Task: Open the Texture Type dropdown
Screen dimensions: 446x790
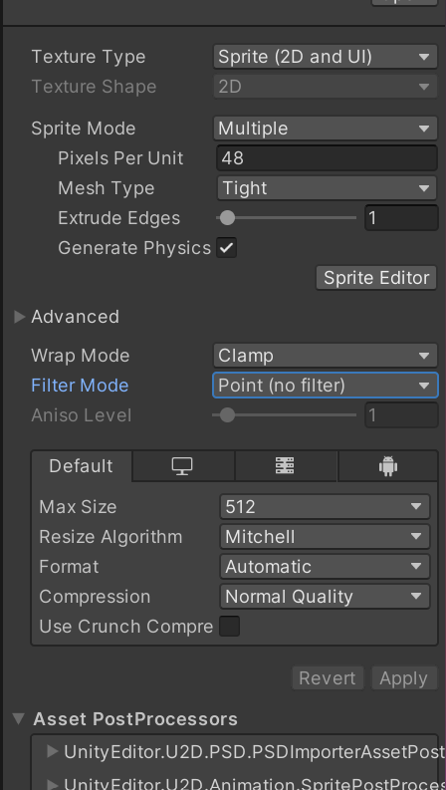Action: (326, 57)
